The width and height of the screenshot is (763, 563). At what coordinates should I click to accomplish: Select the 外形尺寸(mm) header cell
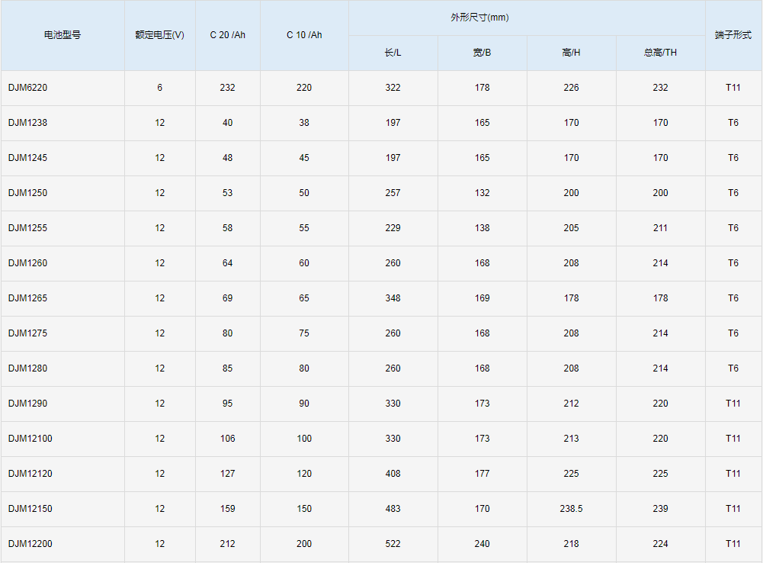pyautogui.click(x=527, y=18)
